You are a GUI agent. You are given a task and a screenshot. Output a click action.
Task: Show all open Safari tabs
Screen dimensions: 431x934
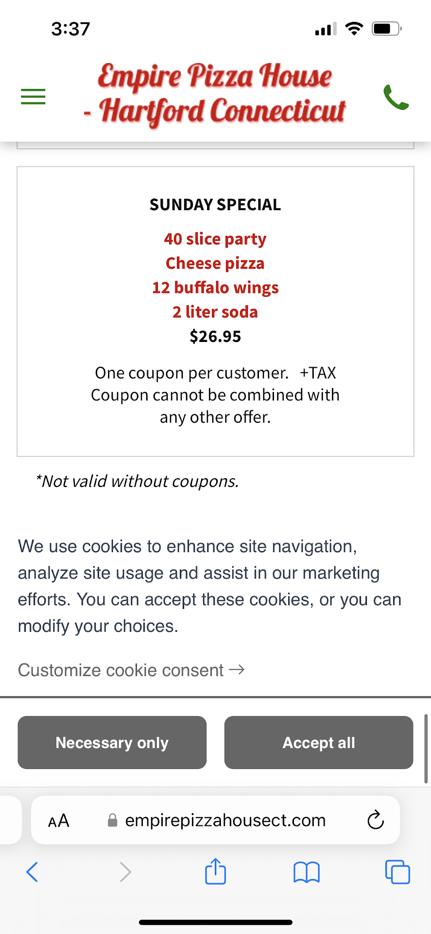(397, 872)
